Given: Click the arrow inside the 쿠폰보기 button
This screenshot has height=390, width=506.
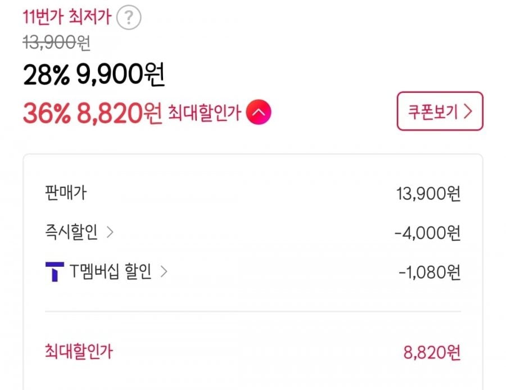Looking at the screenshot, I should 468,111.
